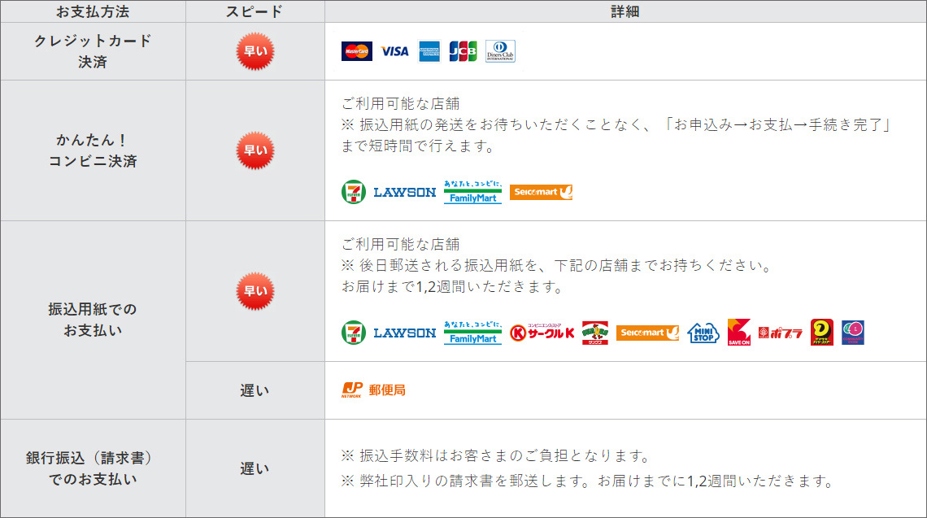
Task: Click the MasterCard logo
Action: [356, 51]
